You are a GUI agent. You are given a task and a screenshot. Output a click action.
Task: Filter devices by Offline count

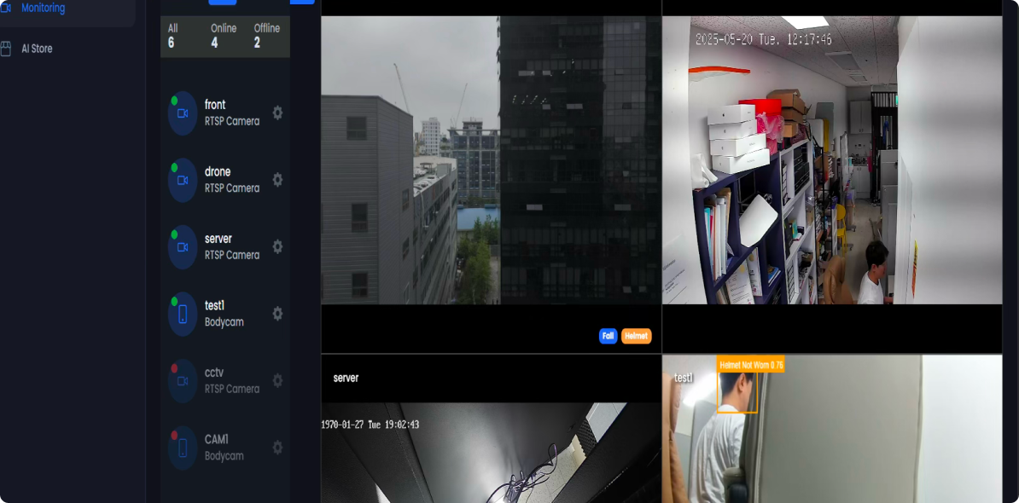click(266, 37)
